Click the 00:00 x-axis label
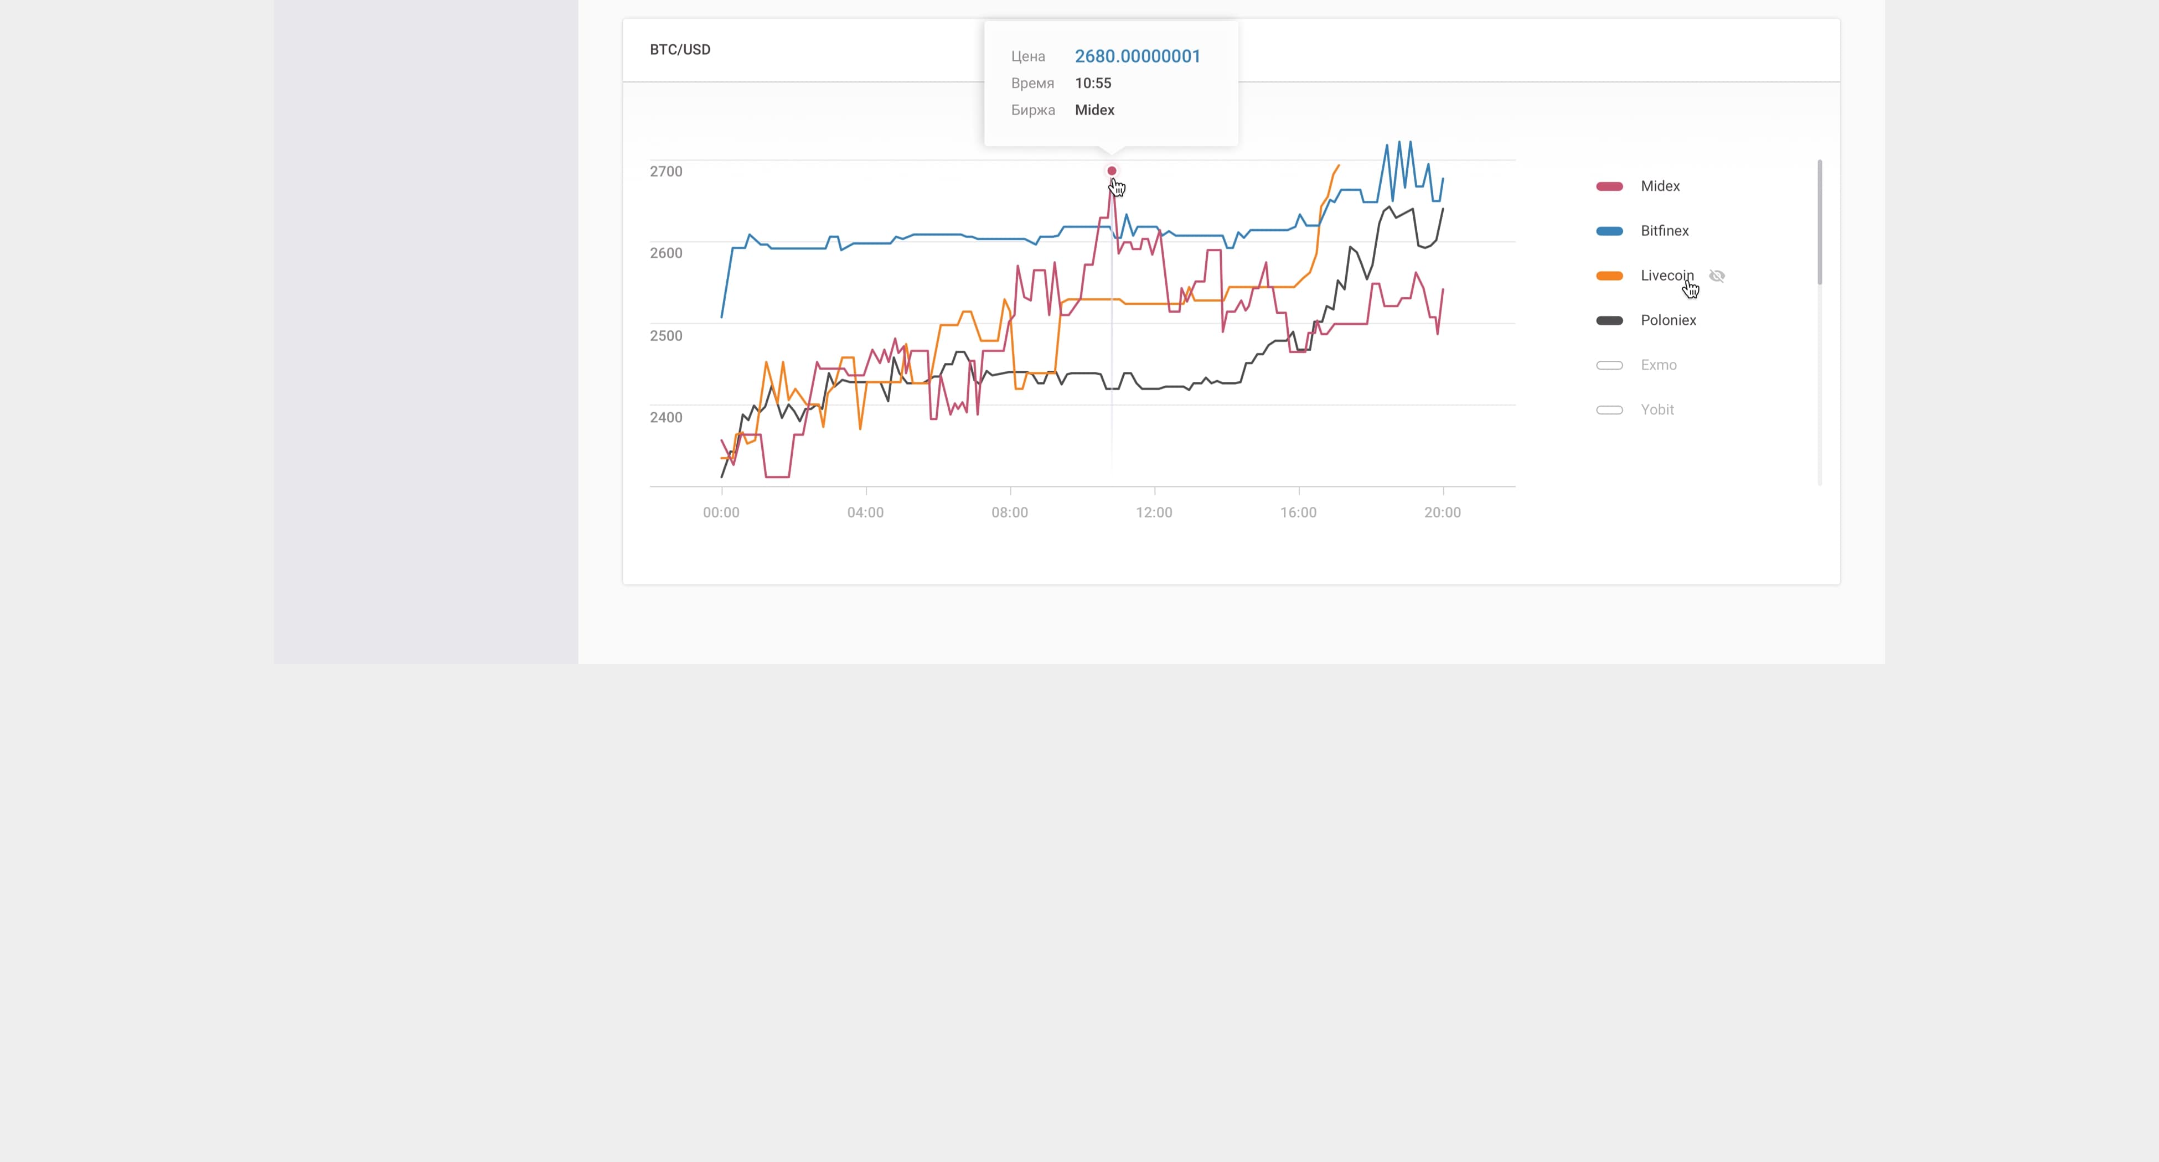 point(721,513)
